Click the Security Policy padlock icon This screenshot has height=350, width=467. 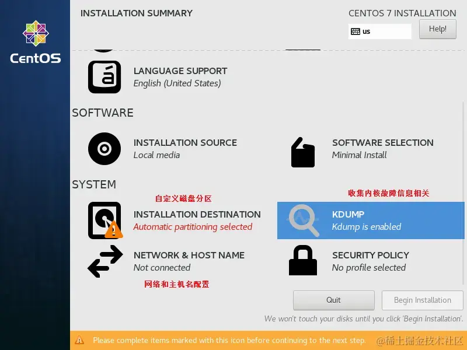tap(303, 260)
